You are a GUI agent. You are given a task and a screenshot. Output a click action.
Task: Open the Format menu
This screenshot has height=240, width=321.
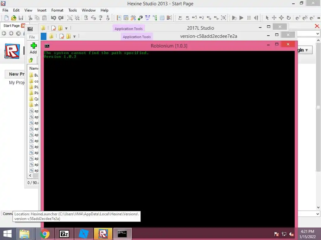click(57, 10)
